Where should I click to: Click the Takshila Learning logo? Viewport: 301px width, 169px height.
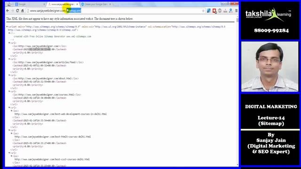pos(268,15)
